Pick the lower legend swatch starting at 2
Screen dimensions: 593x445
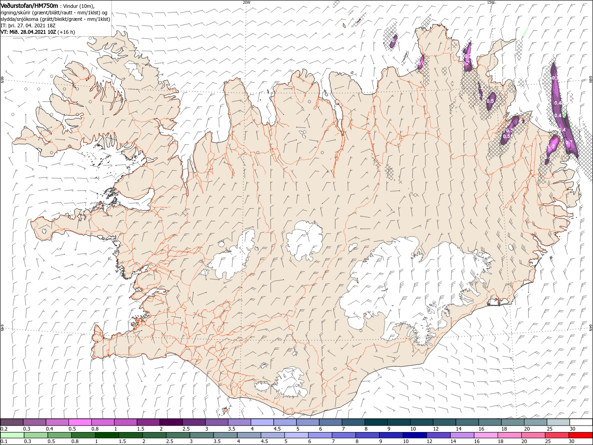[x=154, y=435]
